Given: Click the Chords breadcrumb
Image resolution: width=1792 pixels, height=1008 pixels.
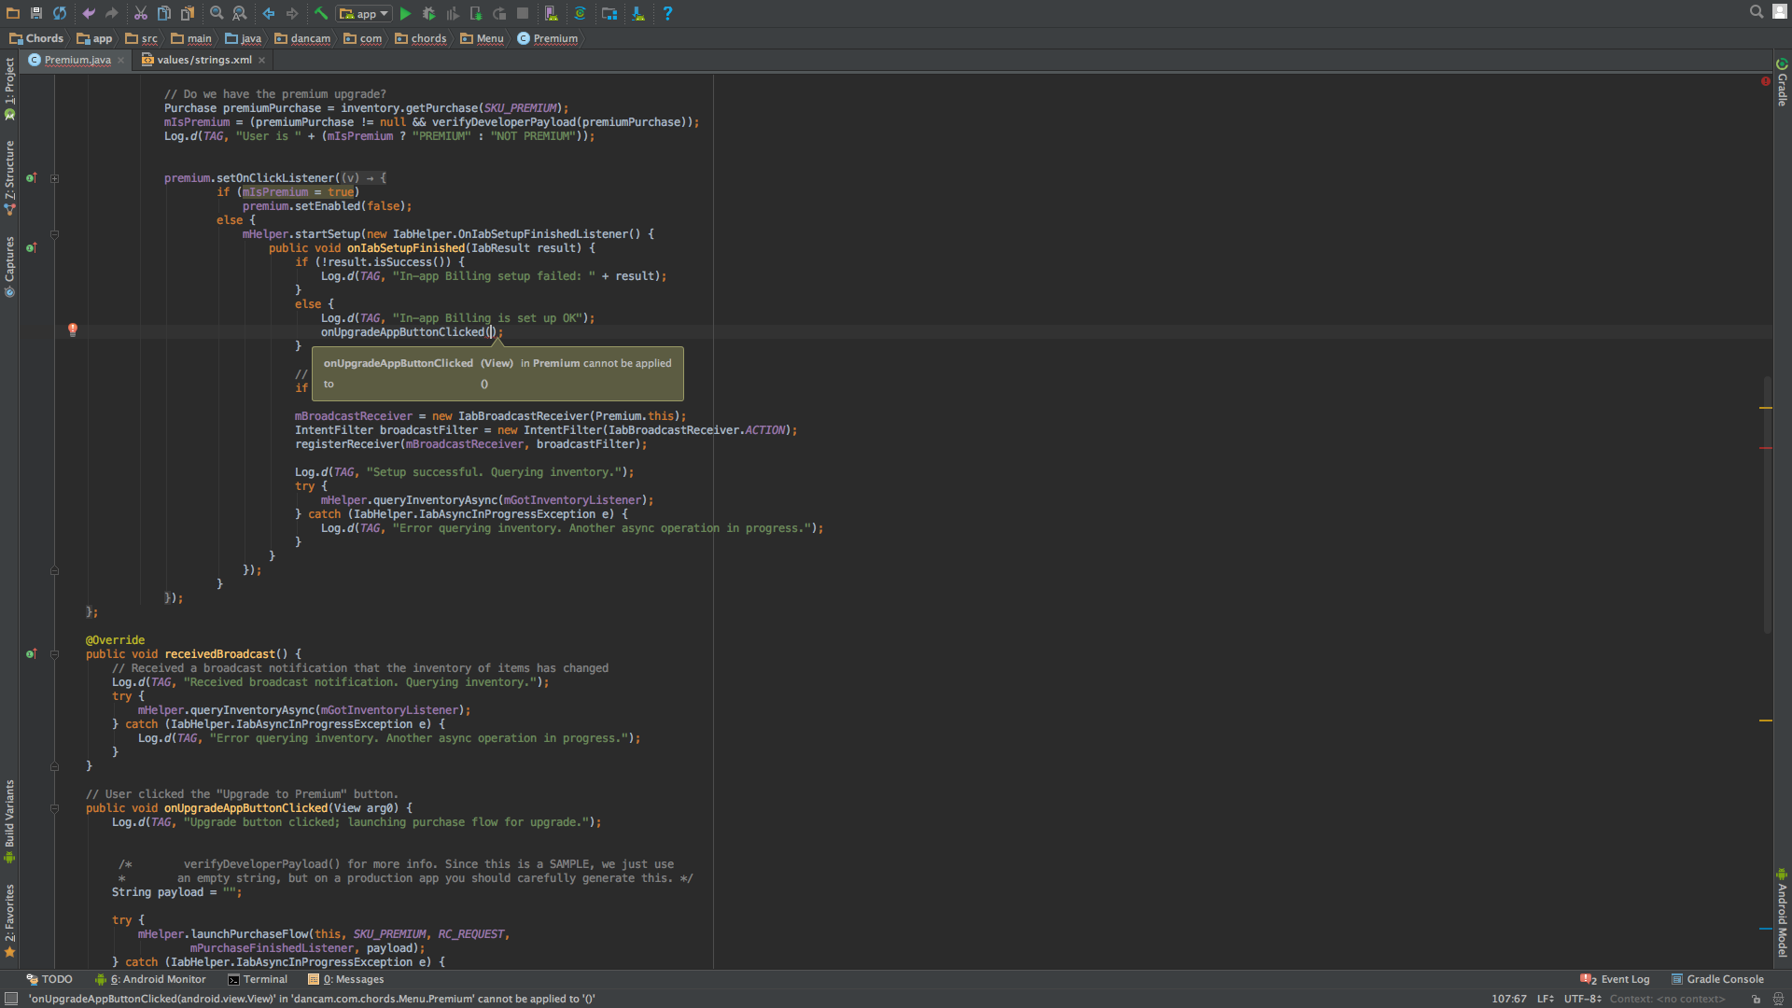Looking at the screenshot, I should [x=36, y=38].
